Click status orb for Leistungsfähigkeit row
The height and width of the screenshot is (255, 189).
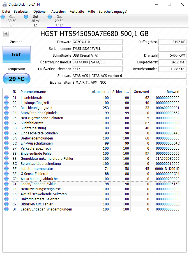click(6, 103)
